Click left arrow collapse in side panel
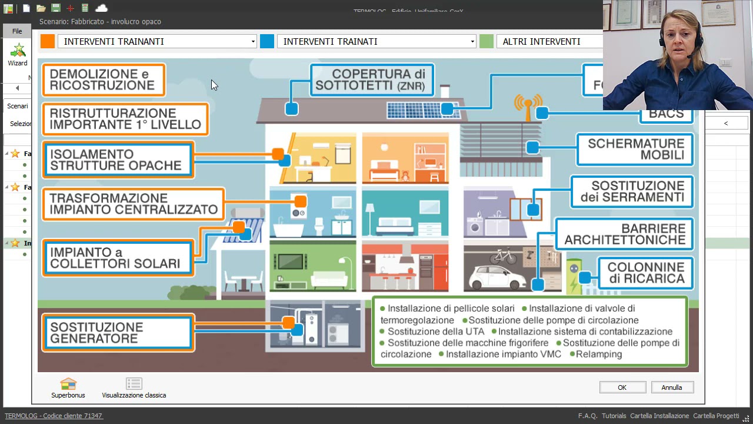Screen dimensions: 753x424 coord(17,88)
